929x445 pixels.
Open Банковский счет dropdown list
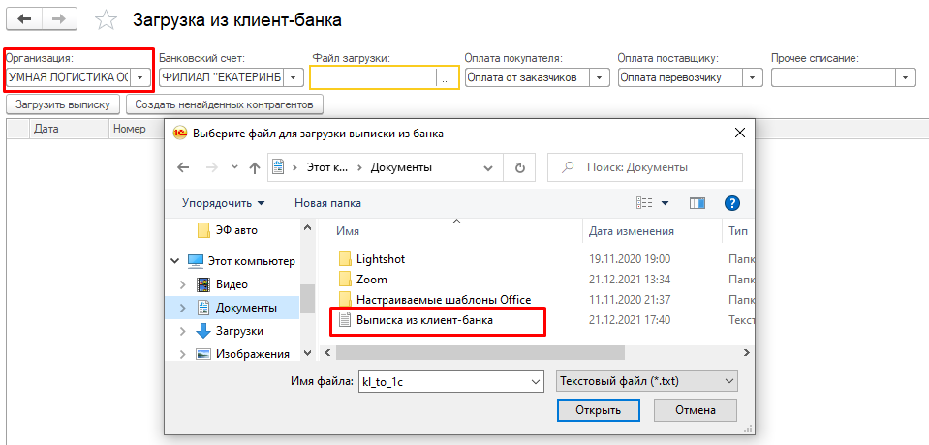point(295,77)
